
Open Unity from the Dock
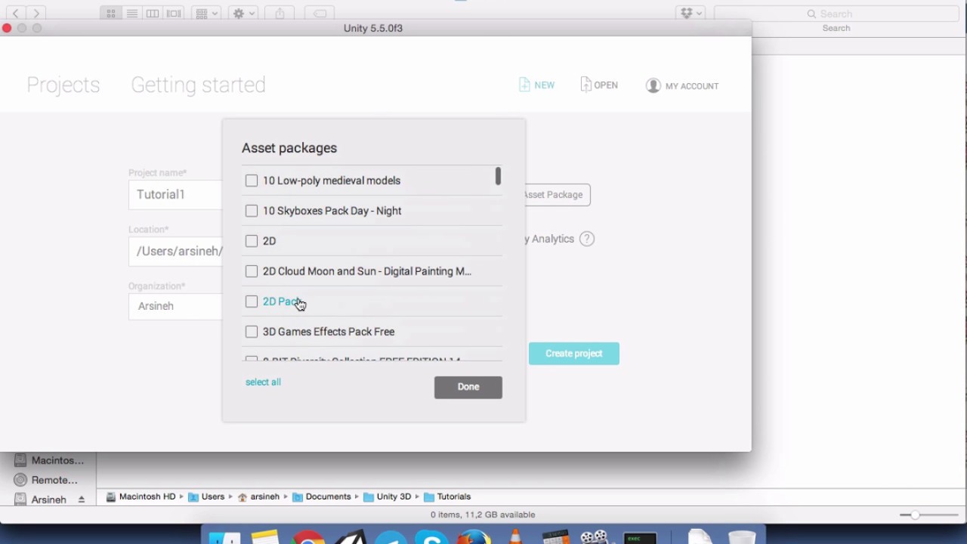[x=350, y=537]
